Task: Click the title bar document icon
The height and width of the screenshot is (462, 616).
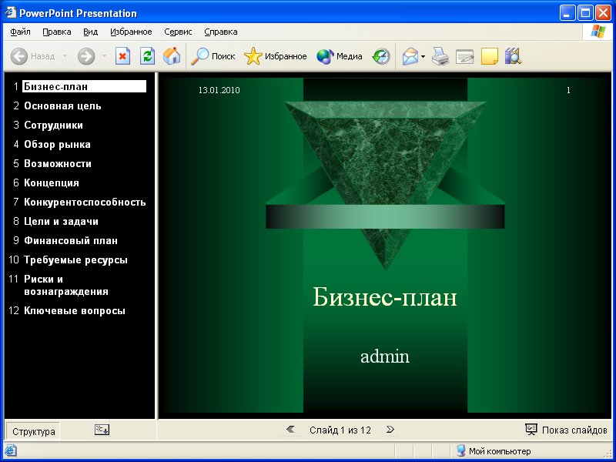Action: click(11, 13)
